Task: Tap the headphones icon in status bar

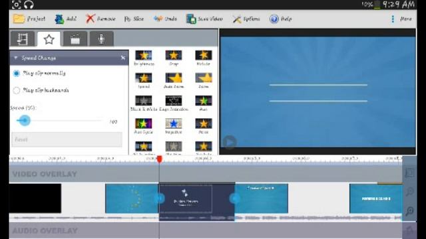Action: click(x=29, y=5)
